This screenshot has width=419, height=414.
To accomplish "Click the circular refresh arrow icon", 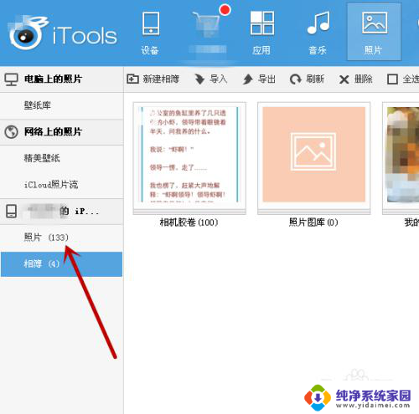I will click(x=296, y=79).
